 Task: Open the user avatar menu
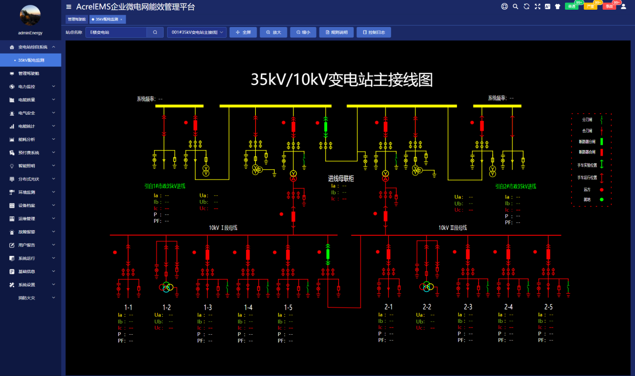(x=623, y=7)
